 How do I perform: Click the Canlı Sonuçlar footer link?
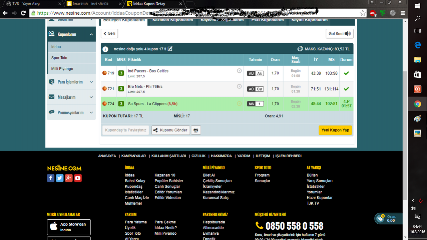tap(167, 187)
